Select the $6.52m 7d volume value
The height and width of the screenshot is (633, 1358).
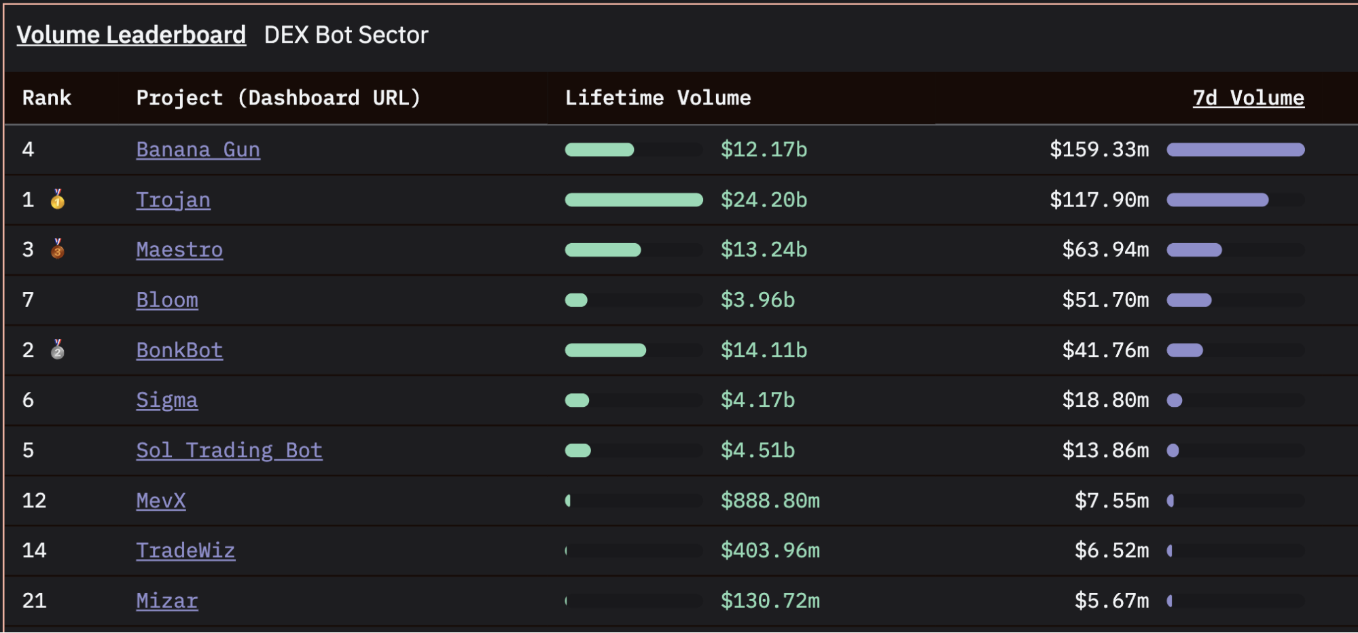coord(1112,550)
